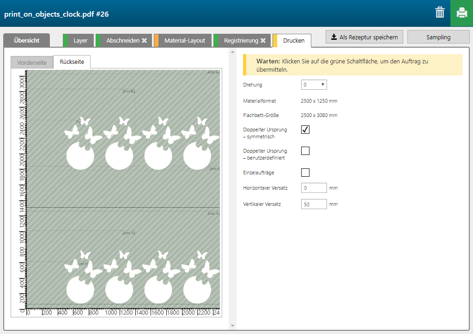Click the green print submit icon

point(461,13)
